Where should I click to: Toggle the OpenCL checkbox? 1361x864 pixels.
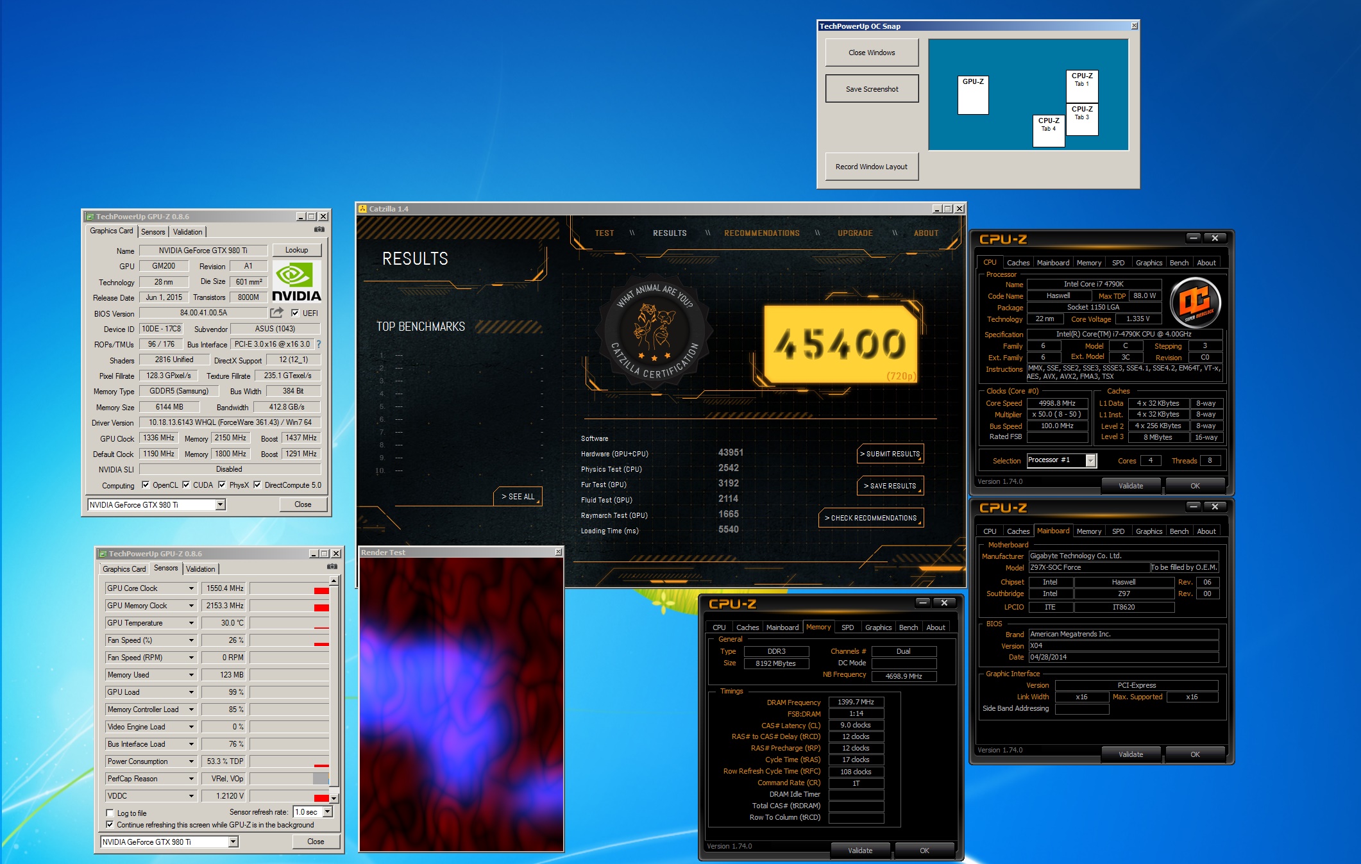pyautogui.click(x=146, y=485)
